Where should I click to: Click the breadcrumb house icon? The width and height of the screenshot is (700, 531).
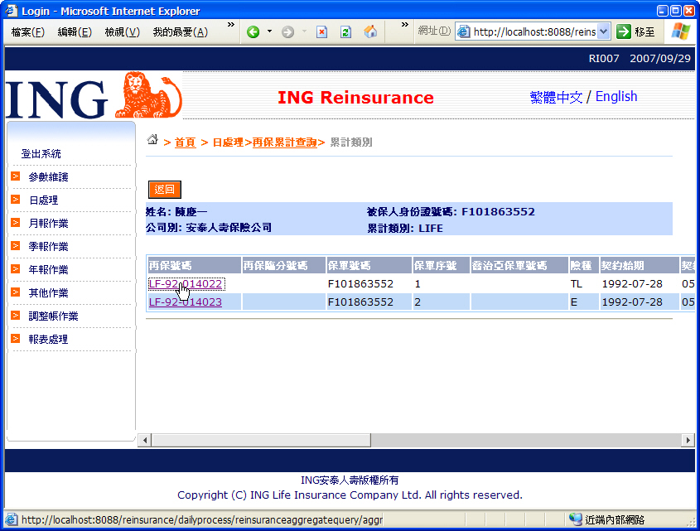click(x=152, y=139)
